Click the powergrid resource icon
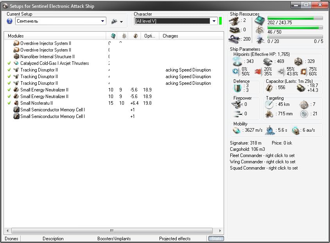Viewport: 330px width, 243px height. (x=260, y=30)
